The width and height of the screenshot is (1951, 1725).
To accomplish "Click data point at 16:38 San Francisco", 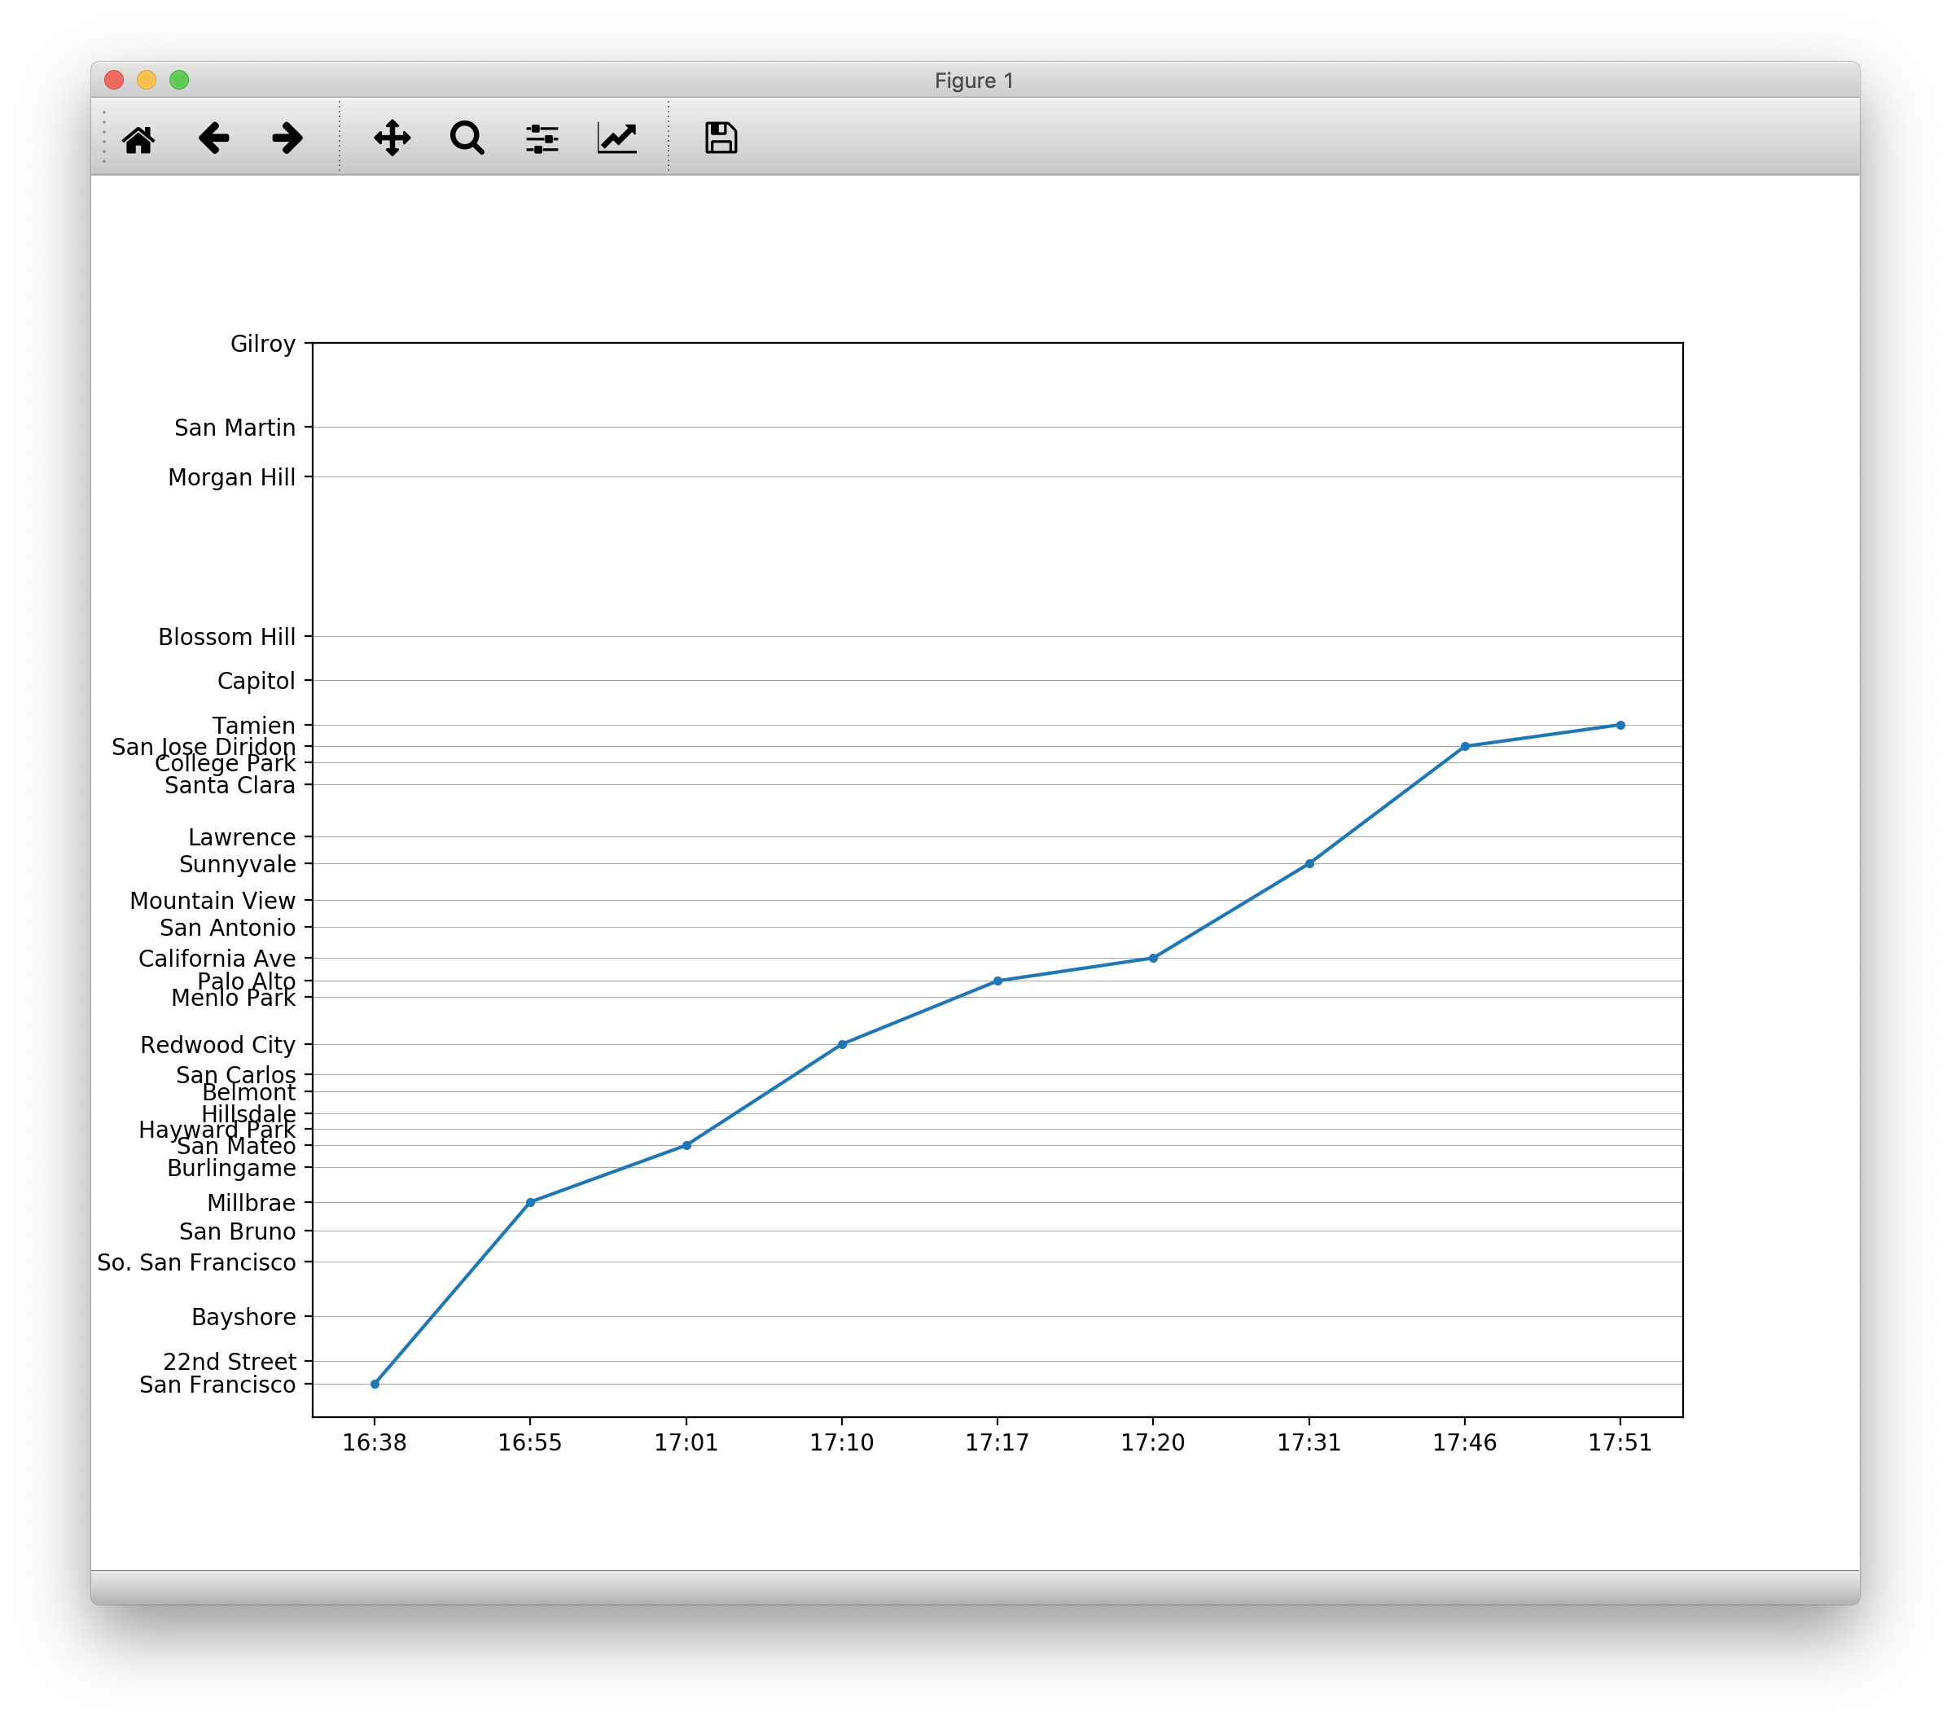I will click(x=375, y=1385).
